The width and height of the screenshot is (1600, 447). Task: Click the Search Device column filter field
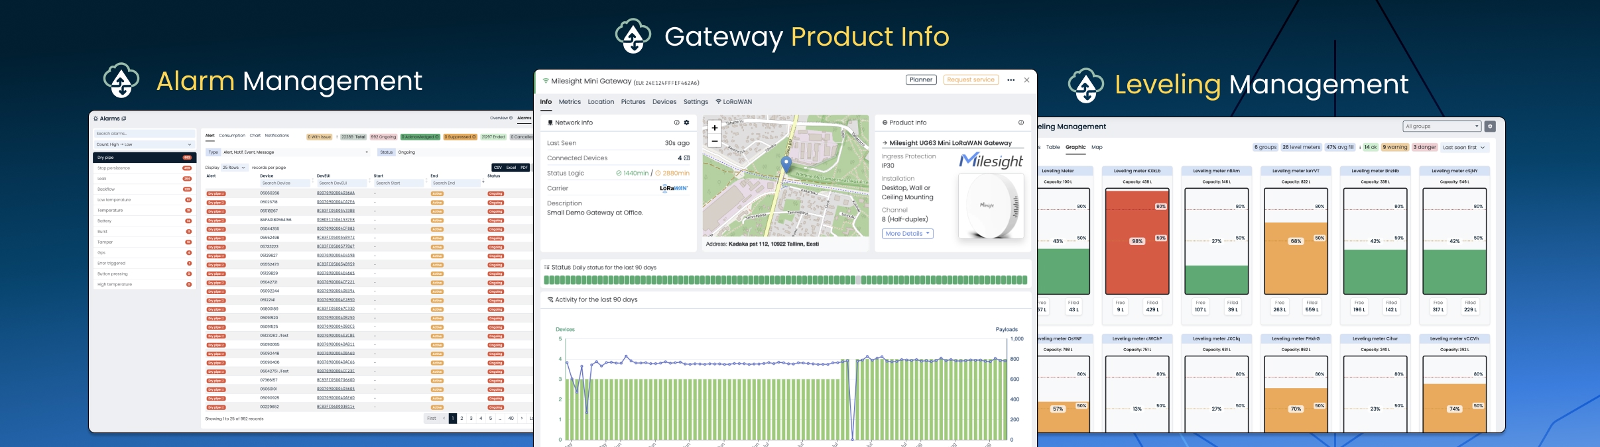click(x=285, y=183)
